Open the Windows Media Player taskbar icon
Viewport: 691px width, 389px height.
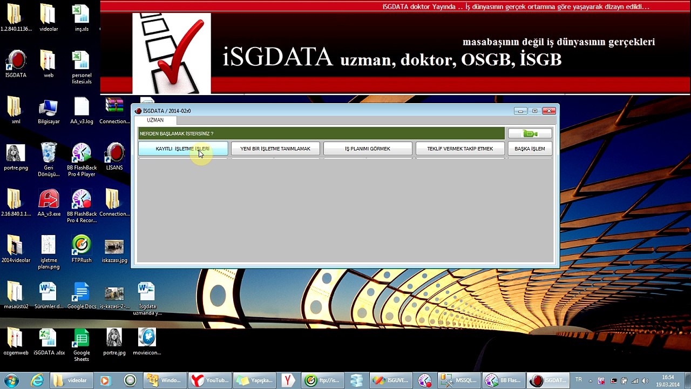(105, 380)
